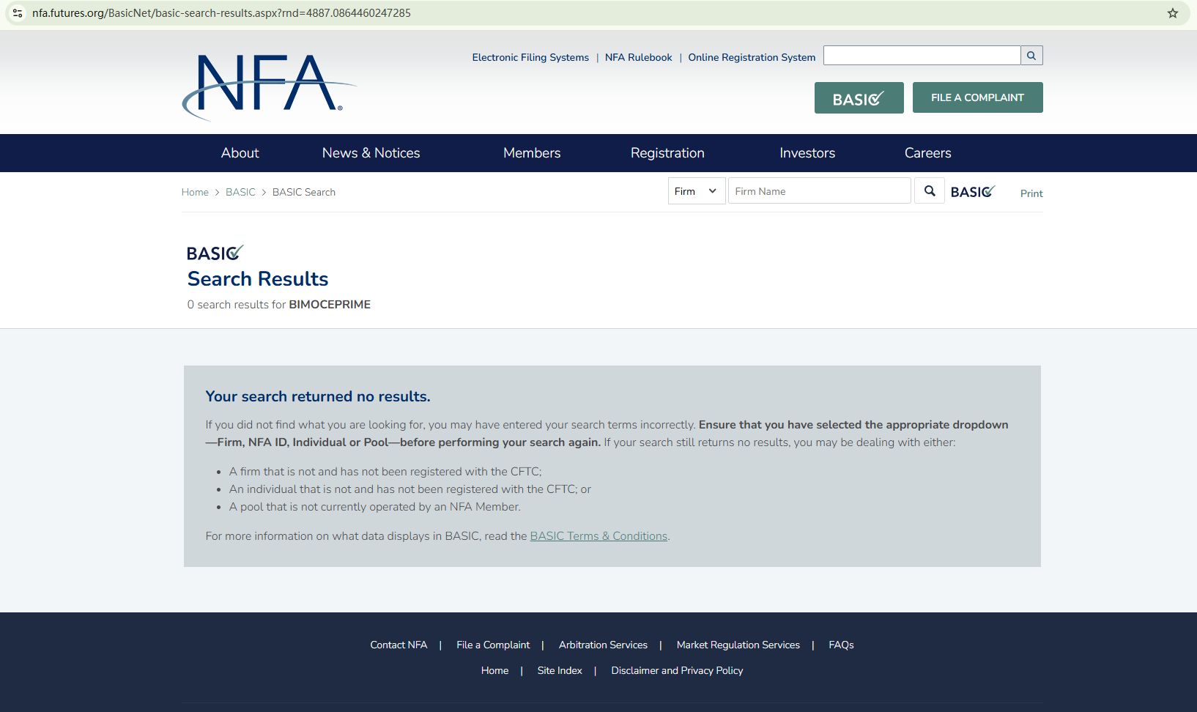The image size is (1197, 712).
Task: Click Home link in footer
Action: click(494, 670)
